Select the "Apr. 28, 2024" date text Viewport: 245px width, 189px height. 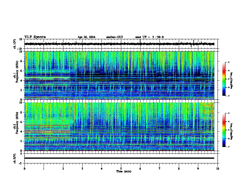pyautogui.click(x=86, y=37)
